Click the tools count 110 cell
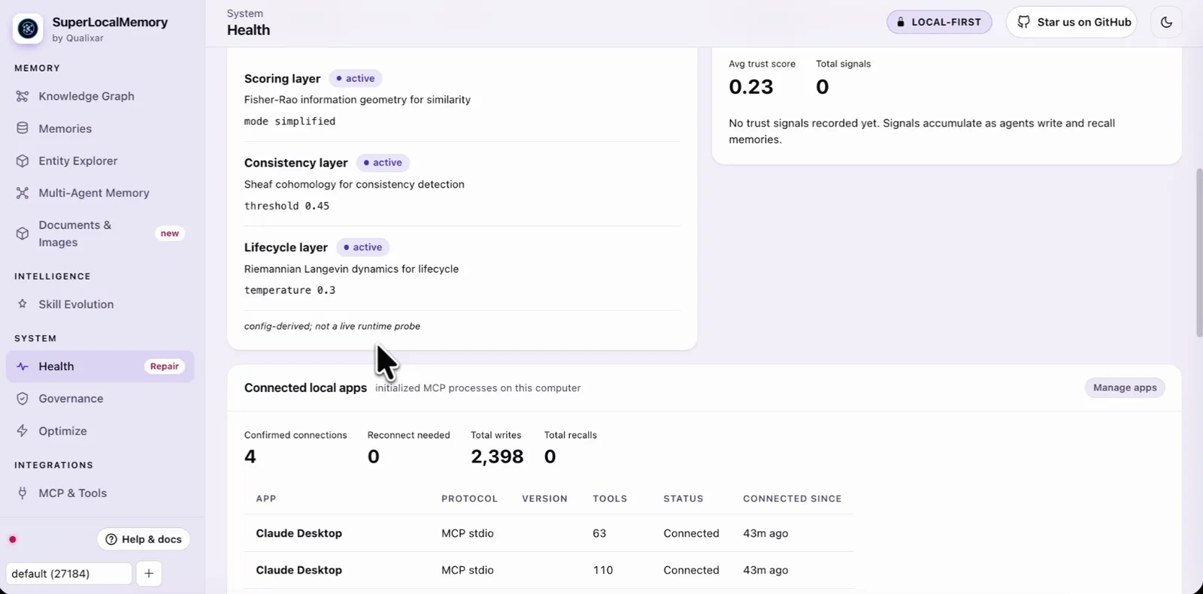This screenshot has width=1203, height=594. point(603,570)
